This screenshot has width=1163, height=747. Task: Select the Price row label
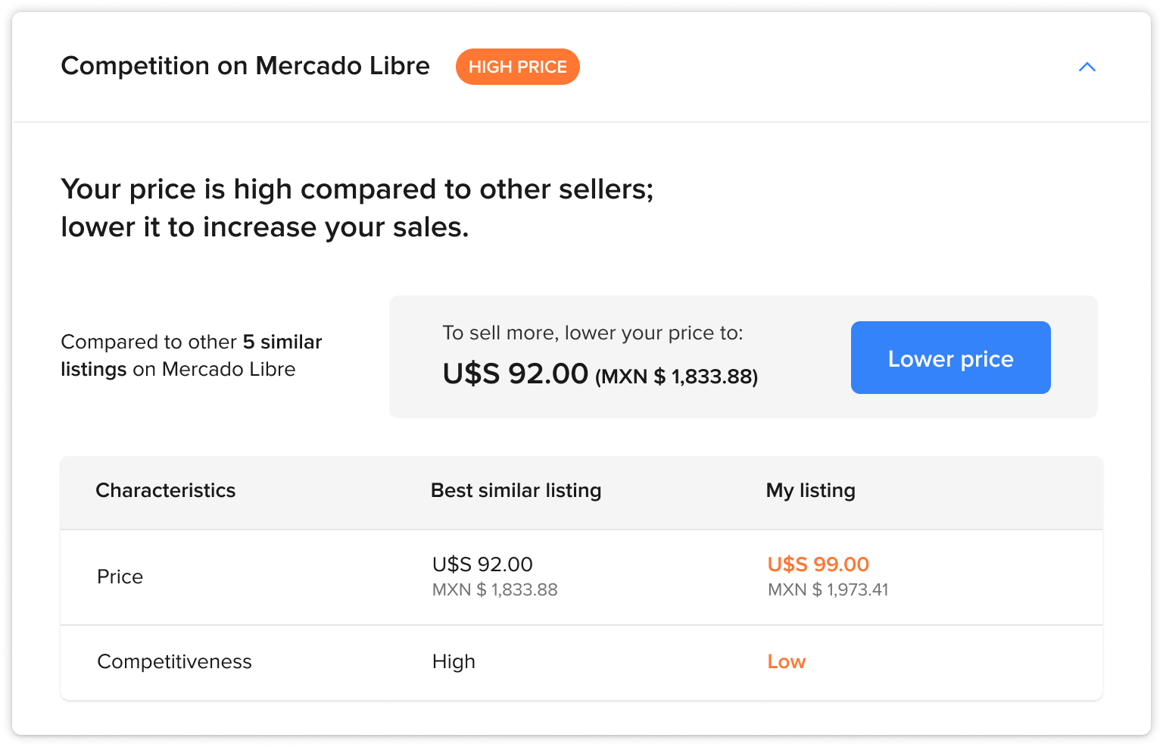pos(120,577)
